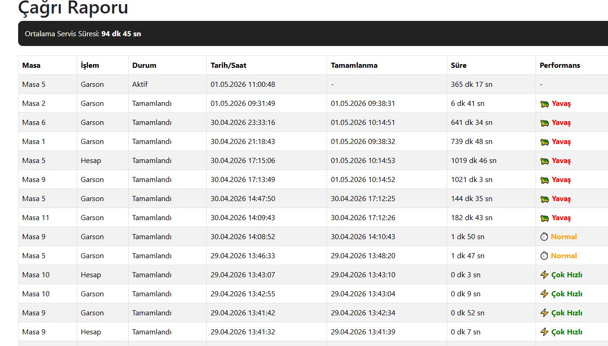Click the lightning icon in the 0 dk 3 sn row

pos(544,275)
